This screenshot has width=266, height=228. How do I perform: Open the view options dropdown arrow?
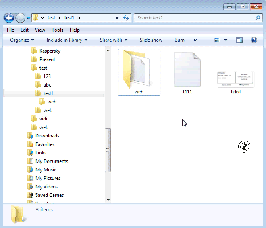(226, 40)
